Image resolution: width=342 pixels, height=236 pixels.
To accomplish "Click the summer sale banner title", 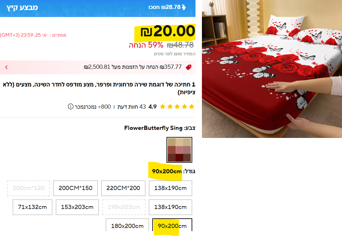I will [x=22, y=8].
